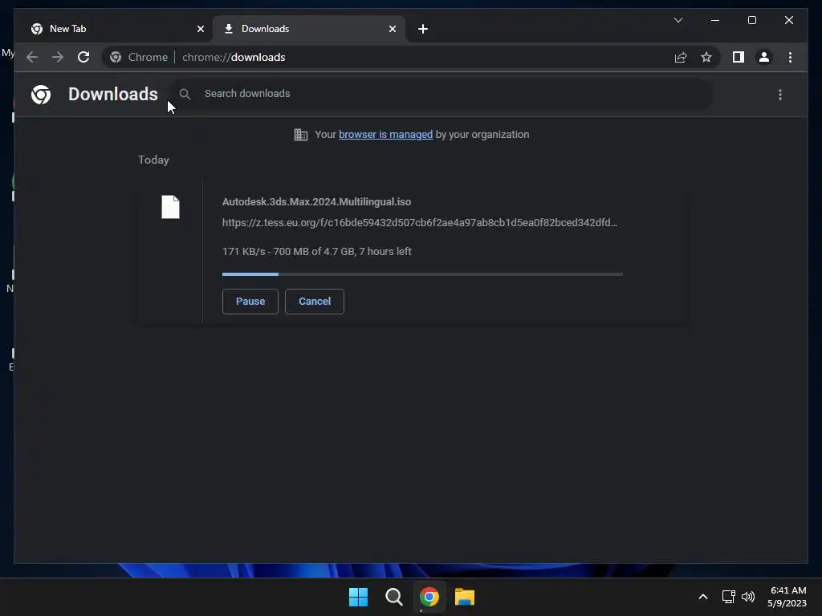Pause the Autodesk ISO download

point(250,302)
